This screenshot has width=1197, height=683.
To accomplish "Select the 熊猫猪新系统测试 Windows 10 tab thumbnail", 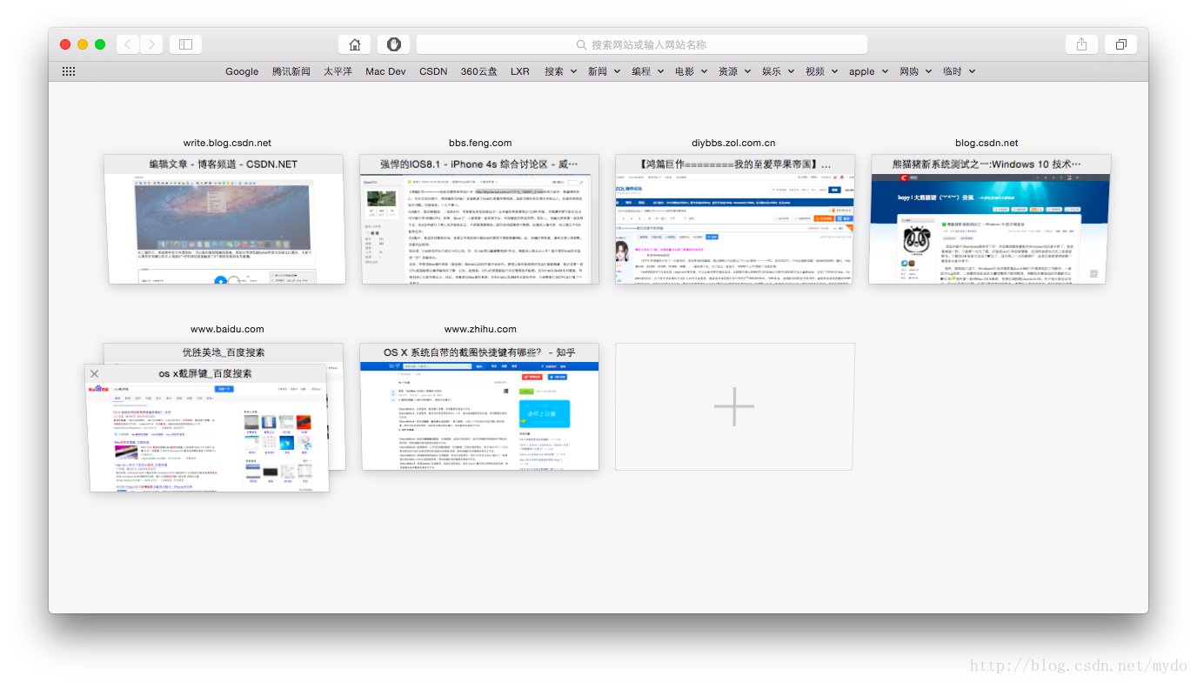I will click(990, 219).
